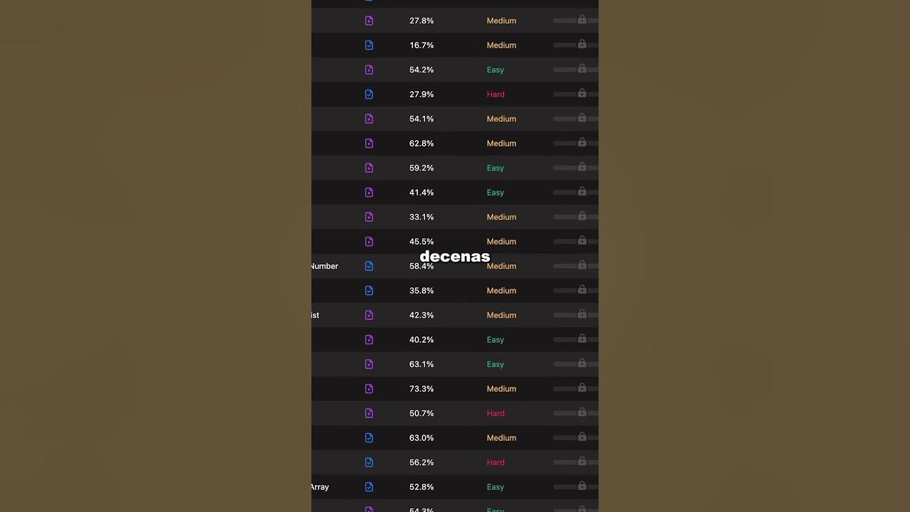Screen dimensions: 910x512
Task: Click video solution icon in 62.8% row
Action: pyautogui.click(x=369, y=143)
